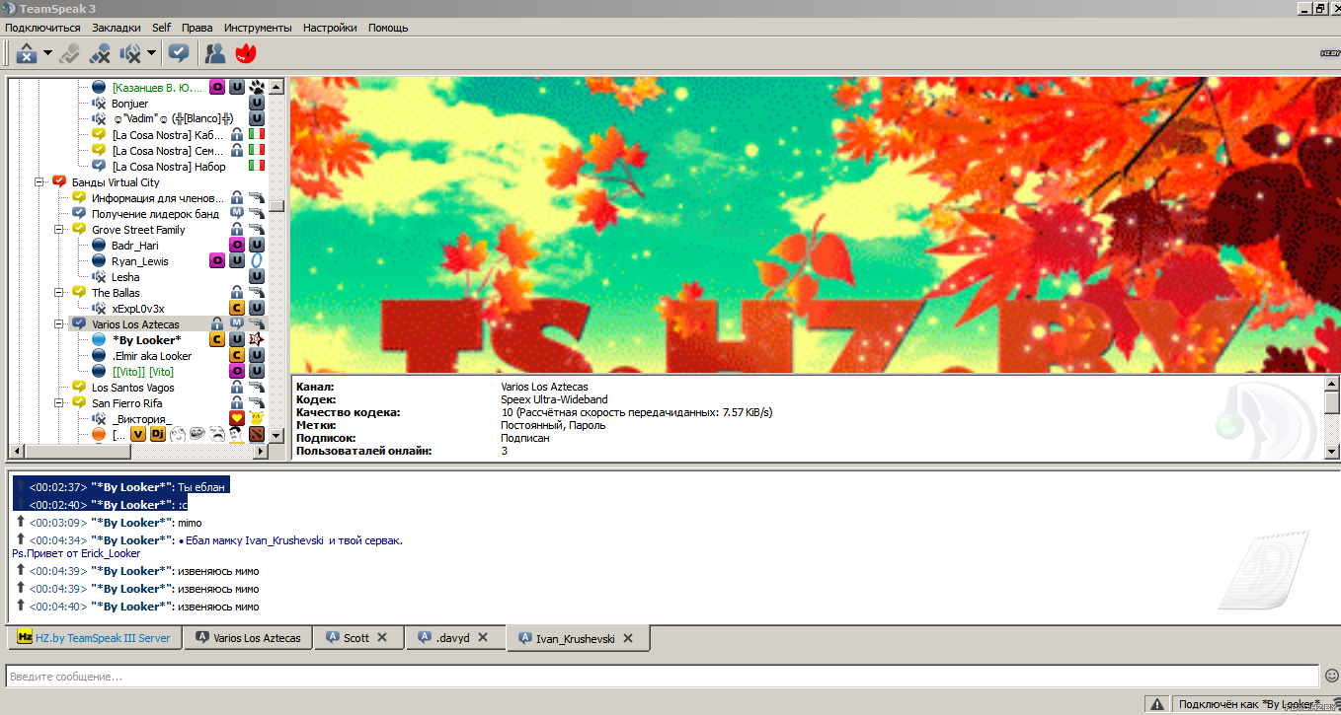Click sender name *By Looker* in the 00:03:09 message
Image resolution: width=1341 pixels, height=715 pixels.
click(x=131, y=523)
